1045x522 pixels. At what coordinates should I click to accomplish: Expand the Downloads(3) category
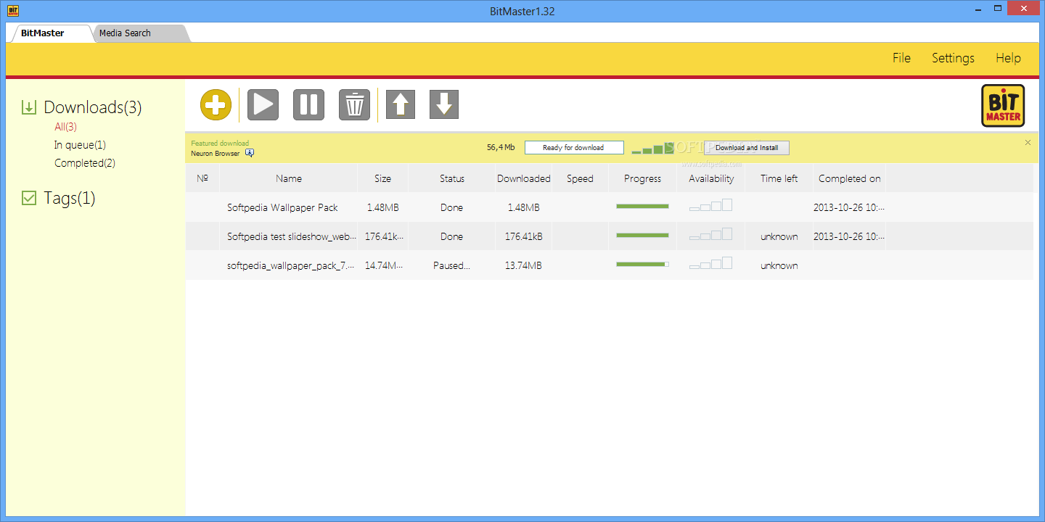(x=92, y=107)
